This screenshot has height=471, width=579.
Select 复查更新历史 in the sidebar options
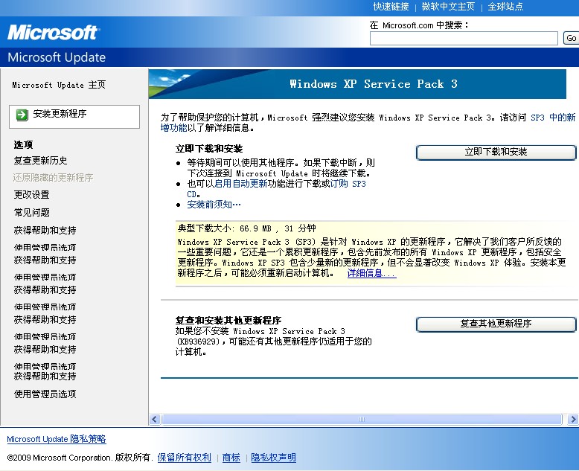pyautogui.click(x=41, y=161)
